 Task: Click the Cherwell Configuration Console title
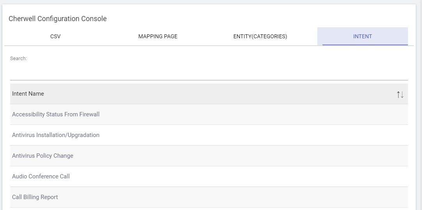[58, 19]
